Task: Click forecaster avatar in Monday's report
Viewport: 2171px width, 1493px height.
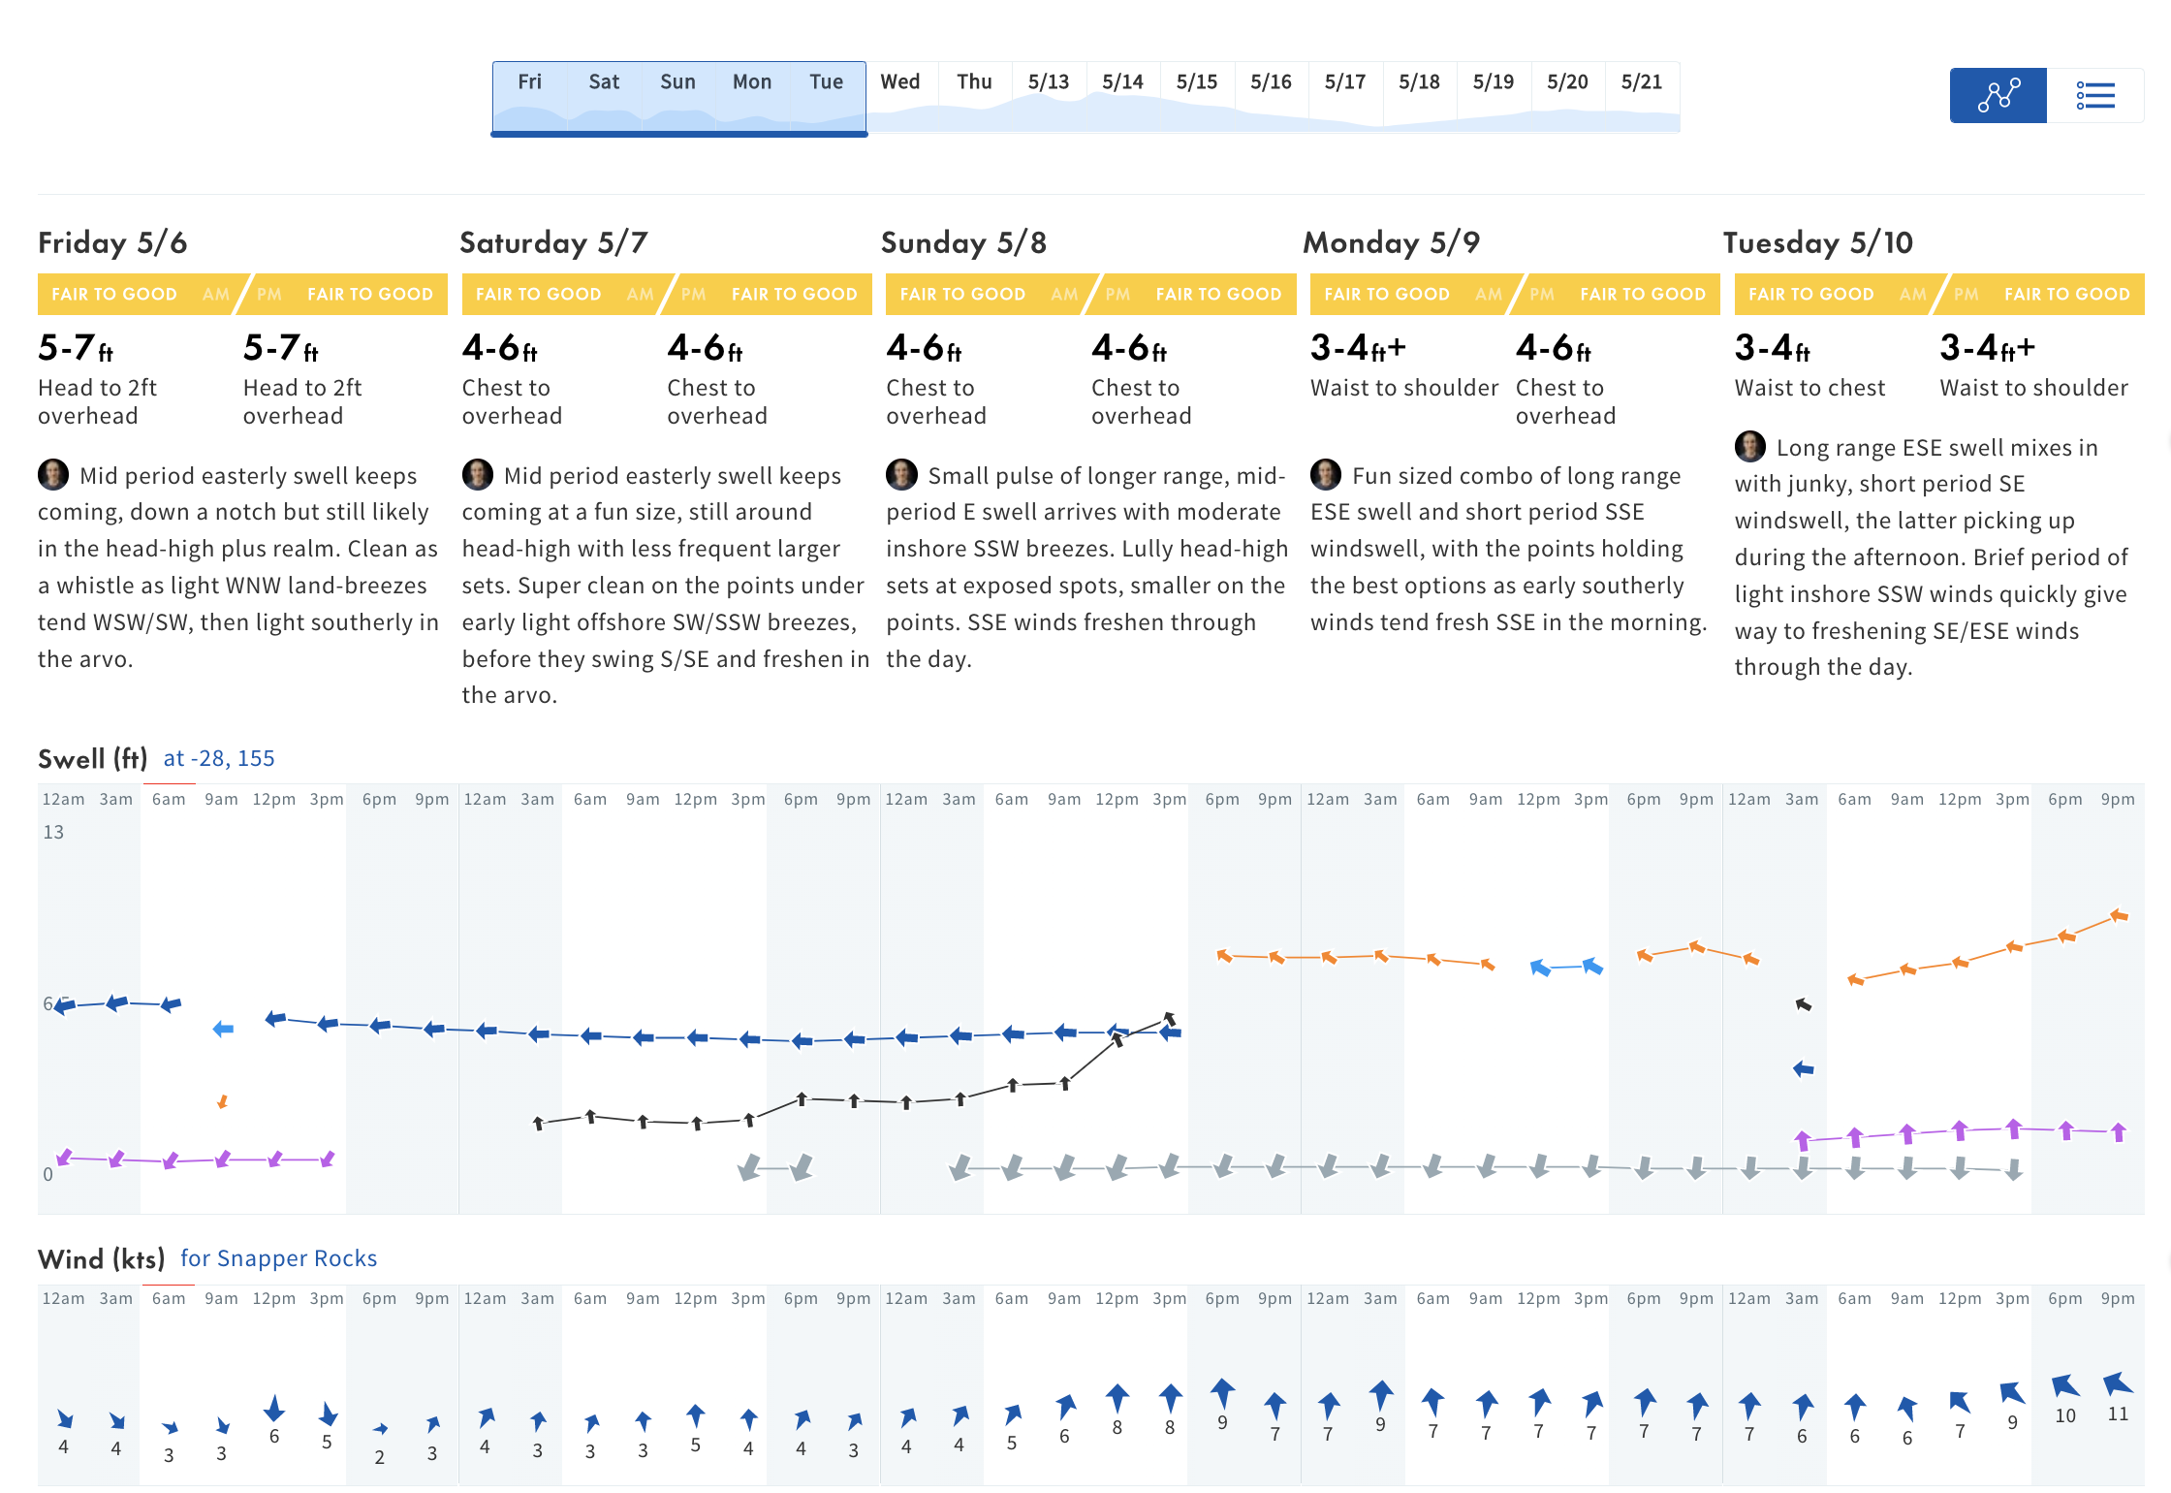Action: pyautogui.click(x=1326, y=474)
